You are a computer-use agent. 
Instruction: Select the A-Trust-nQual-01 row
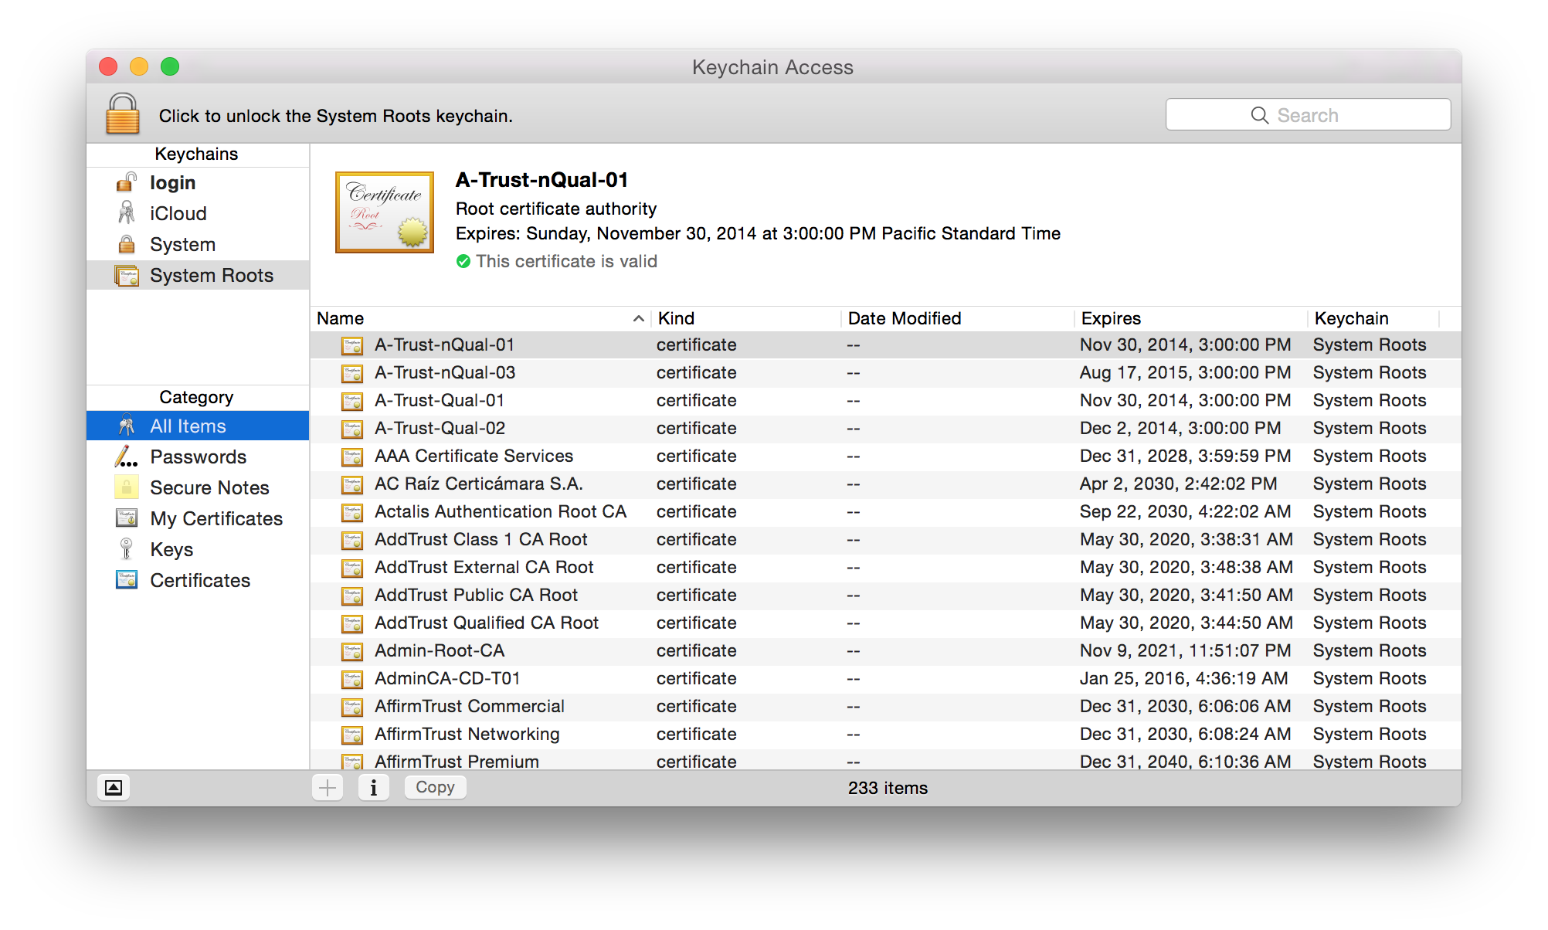[885, 345]
